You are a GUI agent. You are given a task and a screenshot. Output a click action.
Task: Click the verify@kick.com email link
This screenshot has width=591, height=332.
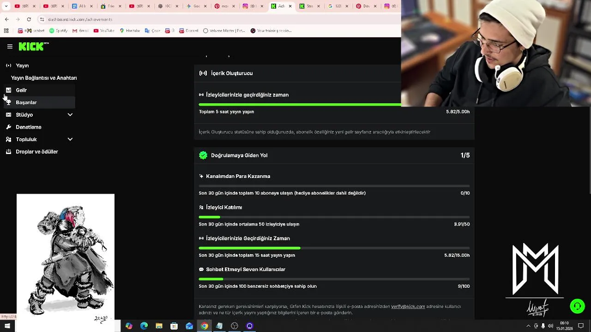point(408,307)
